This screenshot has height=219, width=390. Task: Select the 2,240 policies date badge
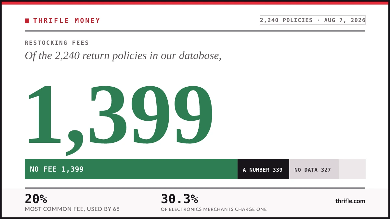coord(313,20)
